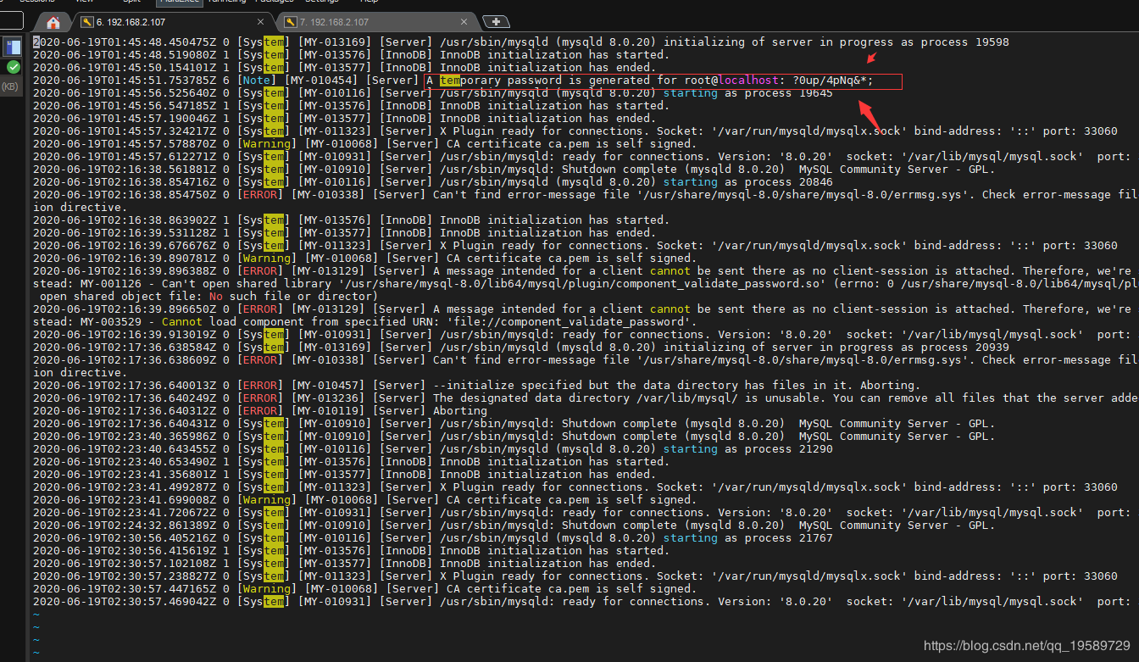This screenshot has width=1139, height=662.
Task: Close the tab 7. 192.168.2.107
Action: pyautogui.click(x=464, y=22)
